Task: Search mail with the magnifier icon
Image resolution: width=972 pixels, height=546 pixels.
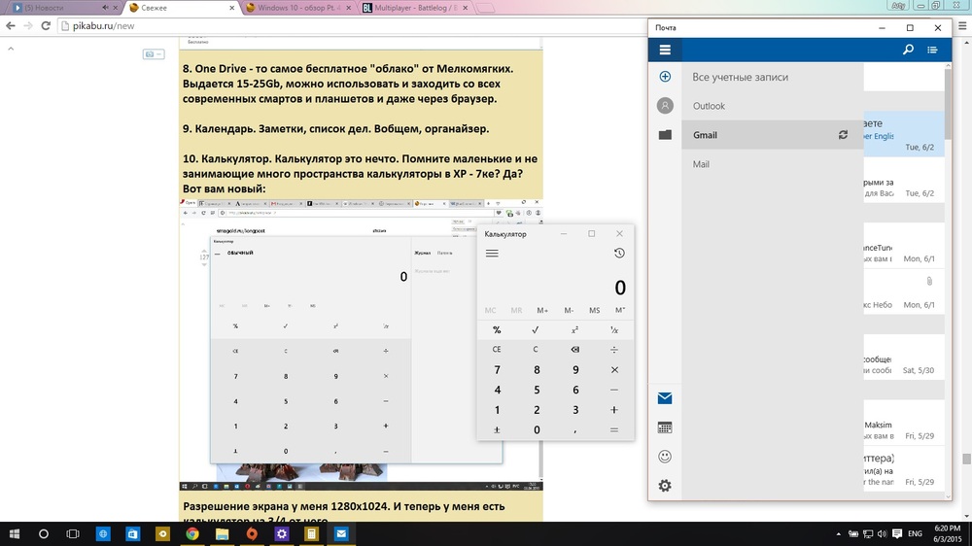Action: point(908,50)
